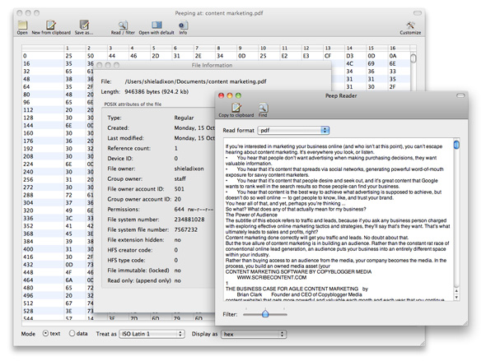
Task: Click the Brian Clark founder line
Action: pos(299,294)
